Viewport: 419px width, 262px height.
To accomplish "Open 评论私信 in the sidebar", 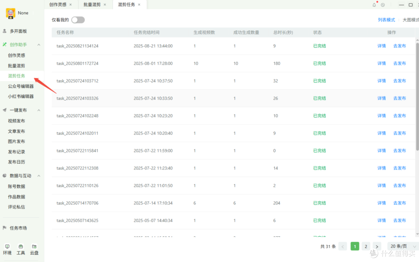I will coord(17,207).
